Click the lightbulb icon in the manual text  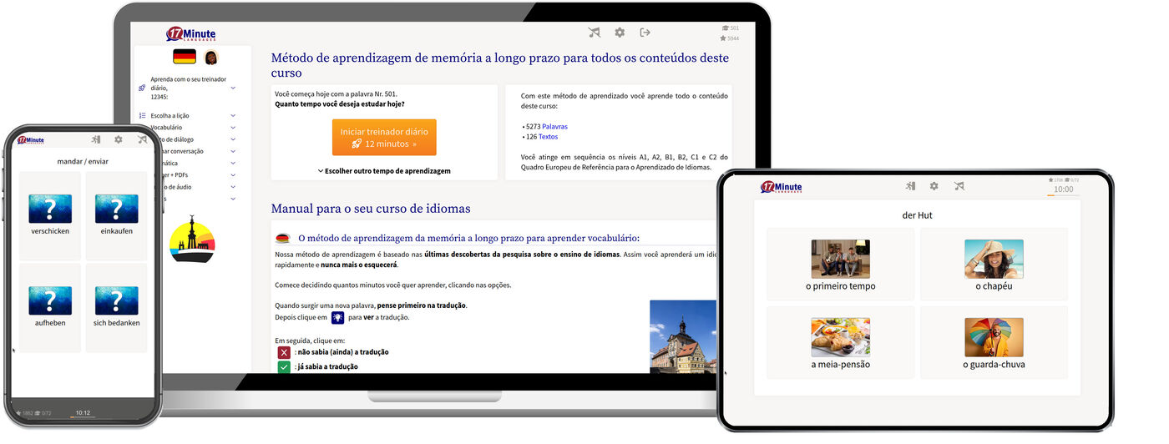coord(337,317)
